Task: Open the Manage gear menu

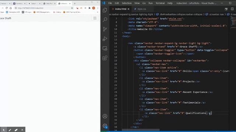Action: pos(105,126)
